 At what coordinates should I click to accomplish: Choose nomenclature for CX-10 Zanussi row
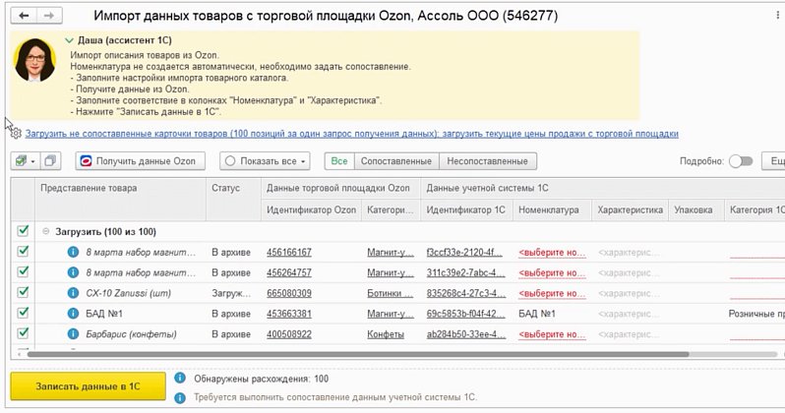coord(552,293)
